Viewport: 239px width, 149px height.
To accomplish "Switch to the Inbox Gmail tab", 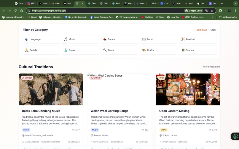I will click(55, 3).
